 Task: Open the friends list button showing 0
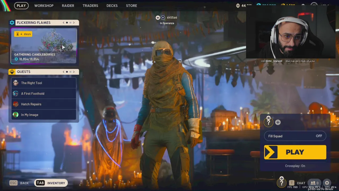314,183
